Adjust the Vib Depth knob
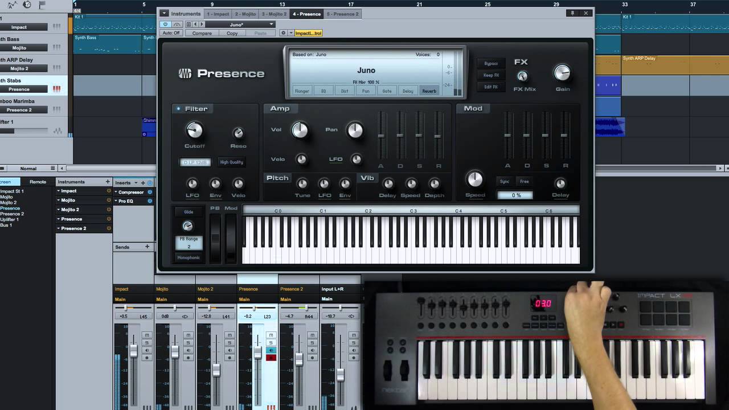The height and width of the screenshot is (410, 729). [435, 183]
